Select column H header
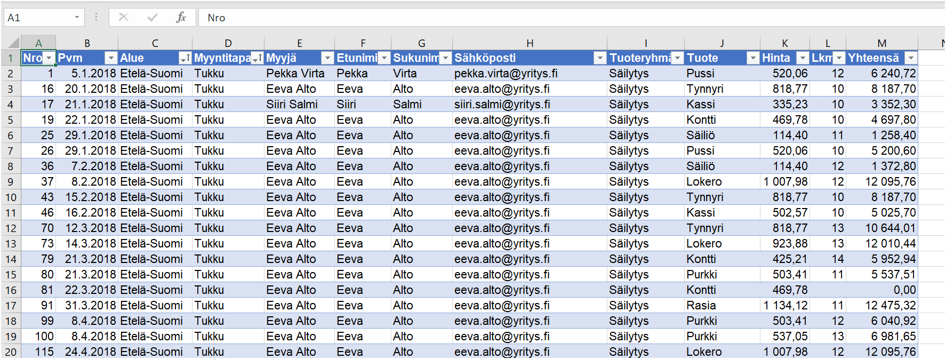Viewport: 946px width, 359px height. [530, 43]
